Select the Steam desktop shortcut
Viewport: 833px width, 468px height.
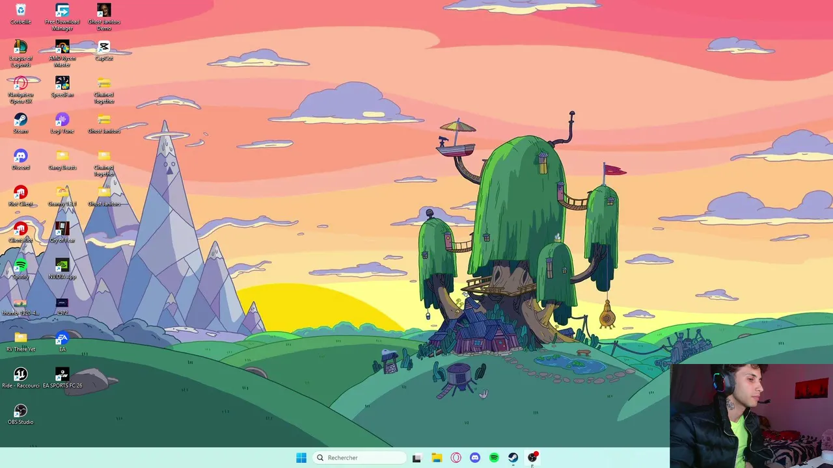click(x=21, y=123)
